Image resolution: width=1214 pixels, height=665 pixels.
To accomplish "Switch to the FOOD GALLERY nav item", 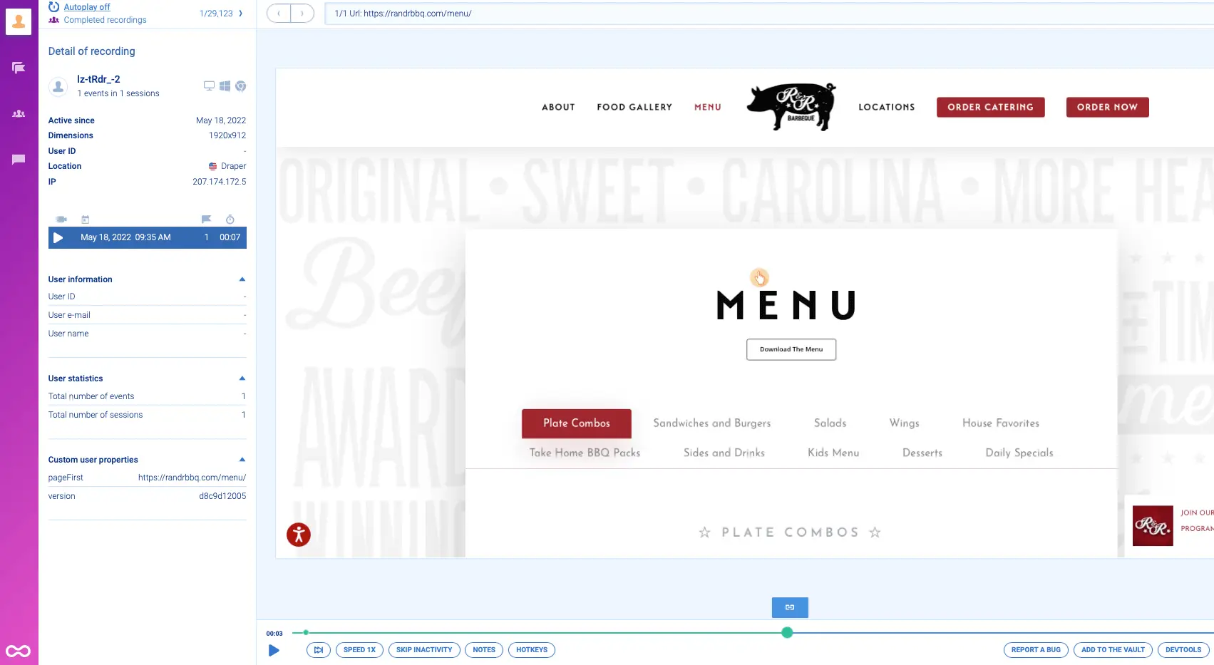I will 634,107.
